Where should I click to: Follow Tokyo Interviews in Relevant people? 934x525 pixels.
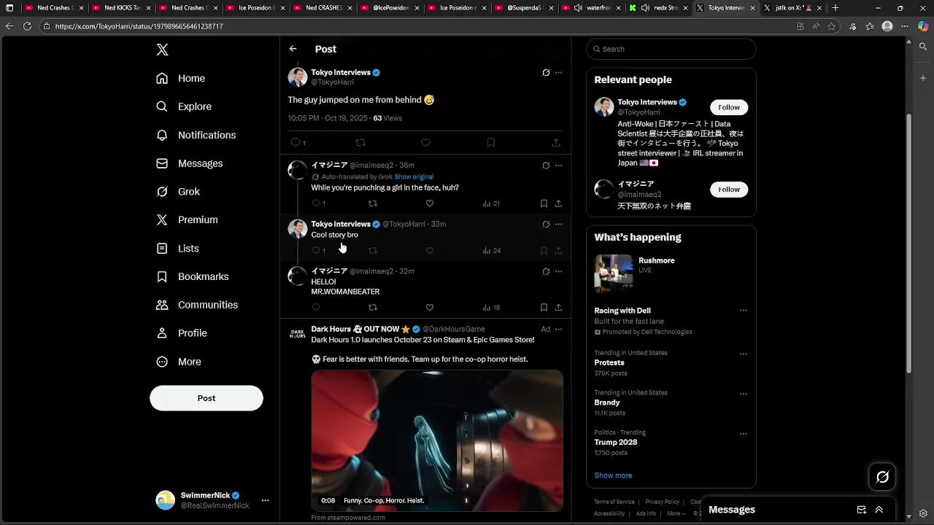pyautogui.click(x=729, y=107)
